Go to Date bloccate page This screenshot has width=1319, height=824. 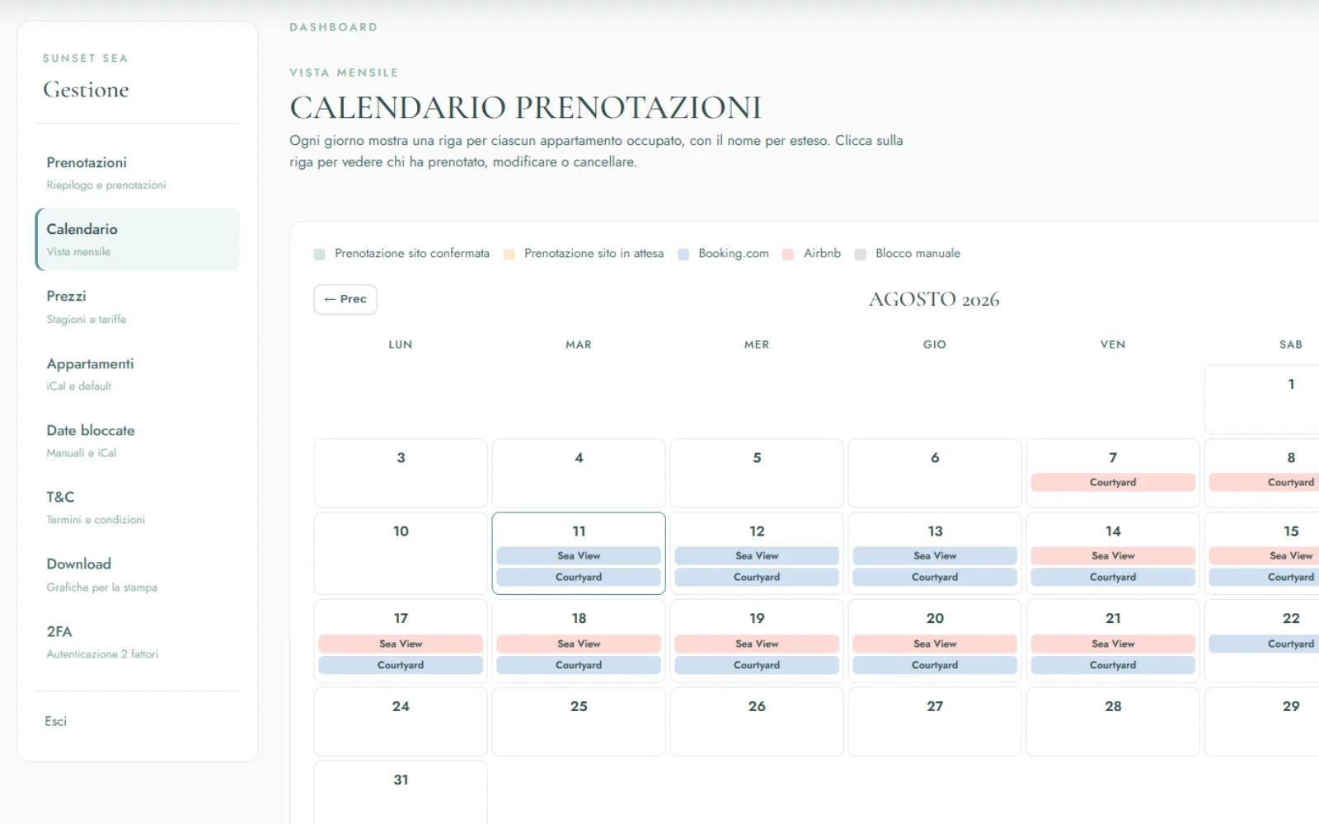[138, 440]
